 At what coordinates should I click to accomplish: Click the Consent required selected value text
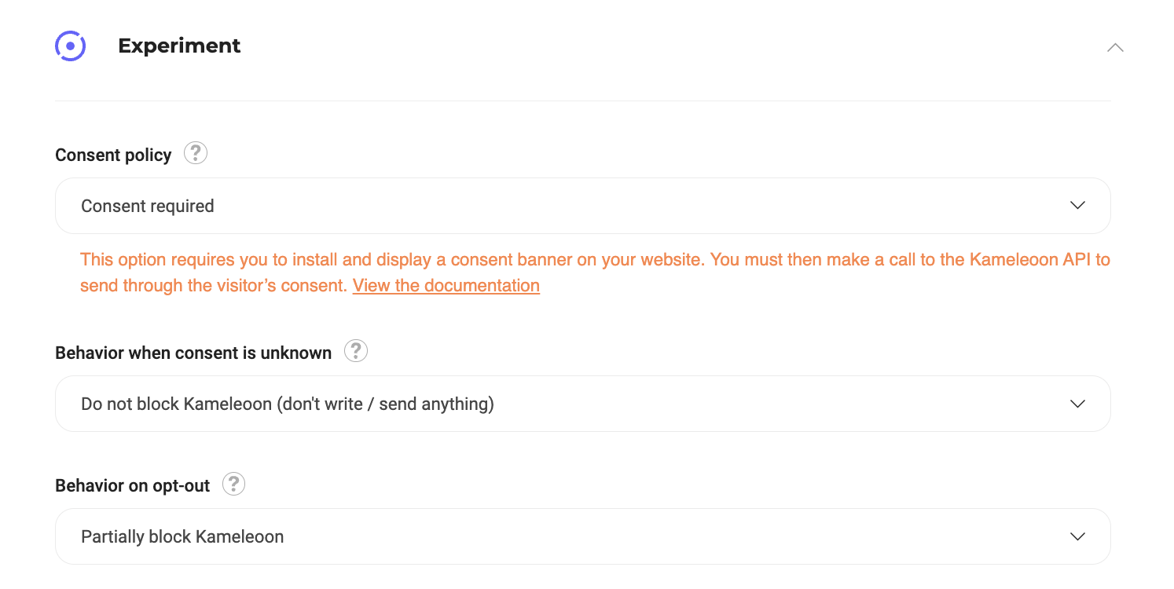click(x=148, y=207)
